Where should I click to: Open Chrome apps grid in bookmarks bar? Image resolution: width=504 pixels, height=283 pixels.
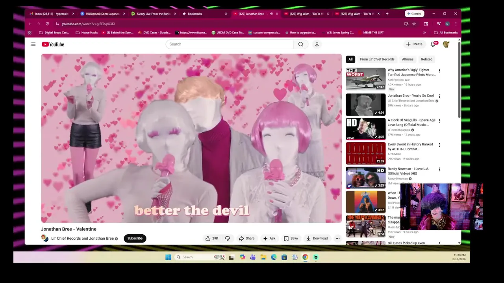(30, 33)
